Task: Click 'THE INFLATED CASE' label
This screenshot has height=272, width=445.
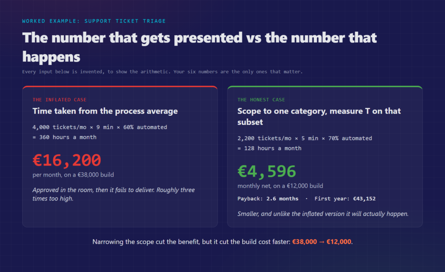Action: coord(60,100)
